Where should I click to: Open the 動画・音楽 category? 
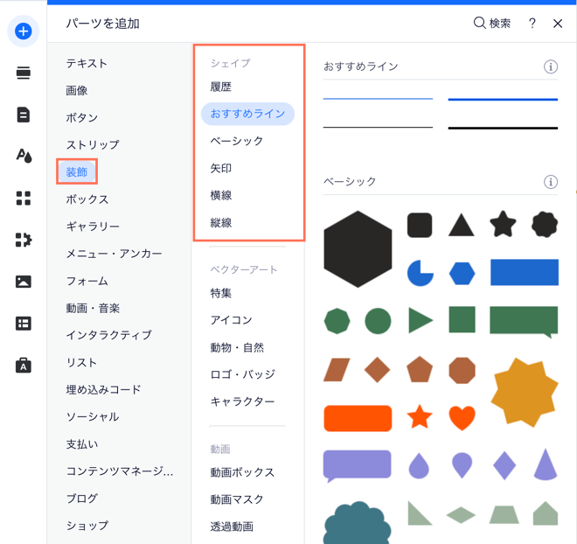click(x=93, y=308)
